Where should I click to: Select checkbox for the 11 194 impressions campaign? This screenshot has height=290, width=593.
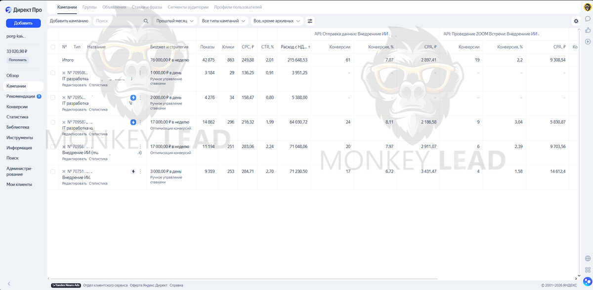click(x=53, y=147)
